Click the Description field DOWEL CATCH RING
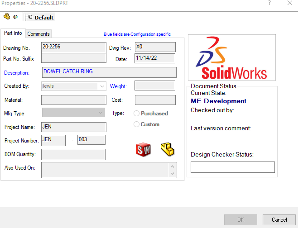298x228 pixels. (109, 72)
